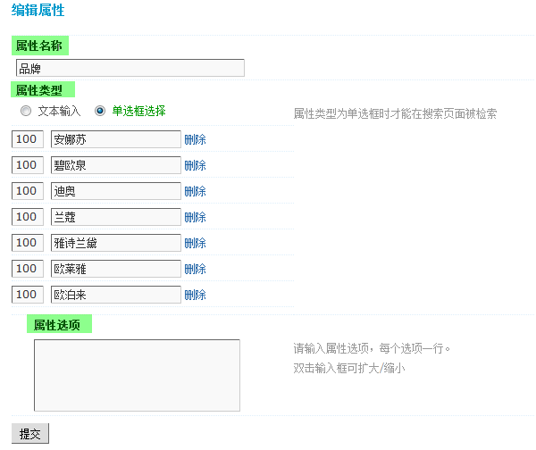Select the 文本输入 radio button

(26, 111)
